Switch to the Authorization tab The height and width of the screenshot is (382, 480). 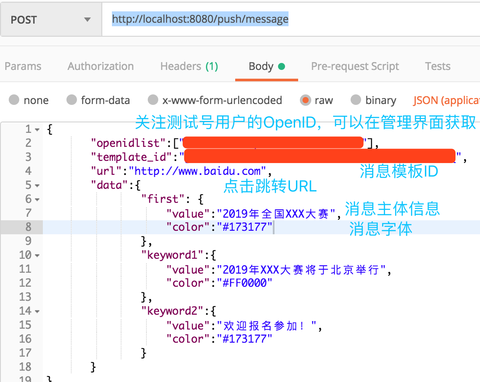coord(100,66)
